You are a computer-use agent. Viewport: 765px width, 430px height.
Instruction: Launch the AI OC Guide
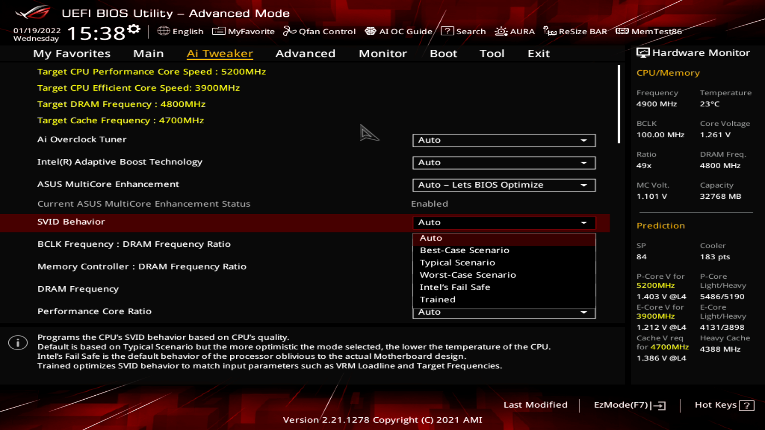click(x=400, y=31)
